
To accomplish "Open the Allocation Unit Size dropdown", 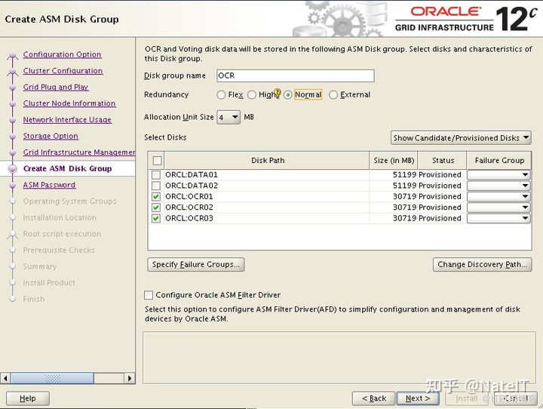I will 229,117.
